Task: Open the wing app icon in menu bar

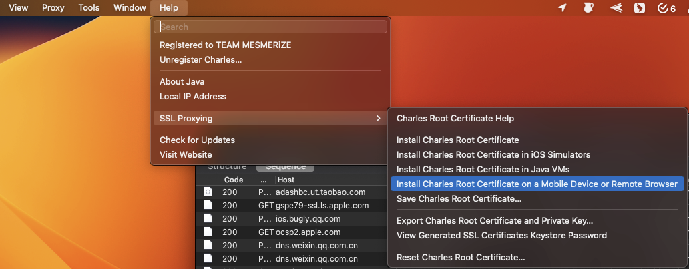Action: pyautogui.click(x=639, y=8)
